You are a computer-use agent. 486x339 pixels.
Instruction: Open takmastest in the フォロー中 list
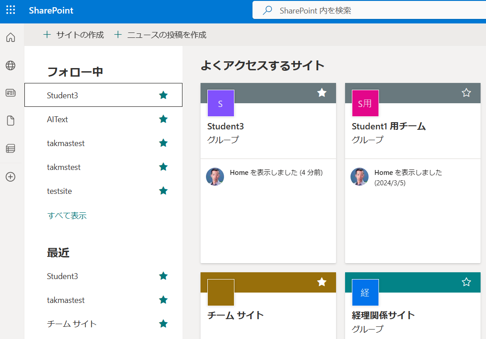click(65, 143)
